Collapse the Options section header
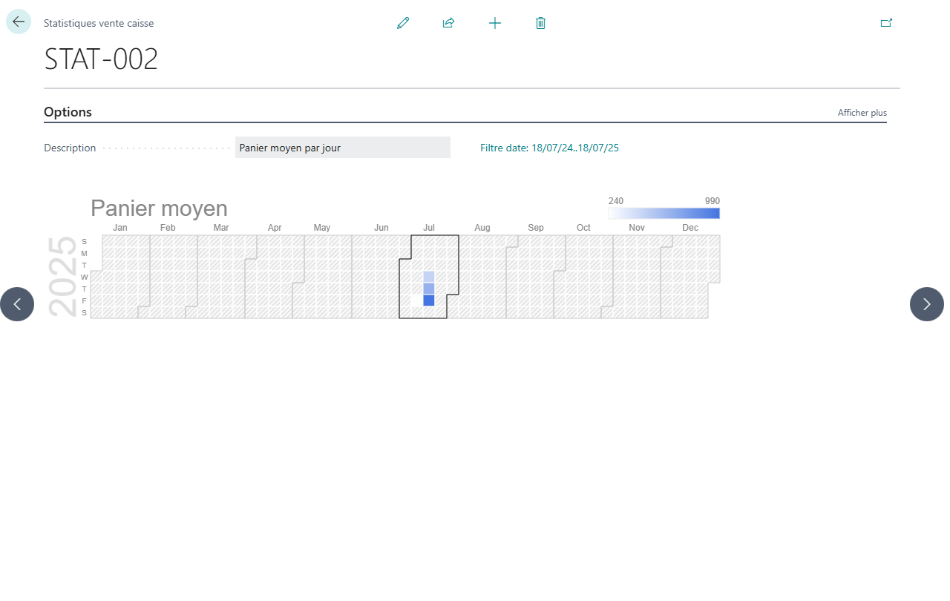The image size is (950, 601). (68, 112)
